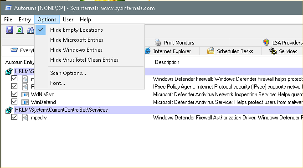Open the User menu

[68, 20]
